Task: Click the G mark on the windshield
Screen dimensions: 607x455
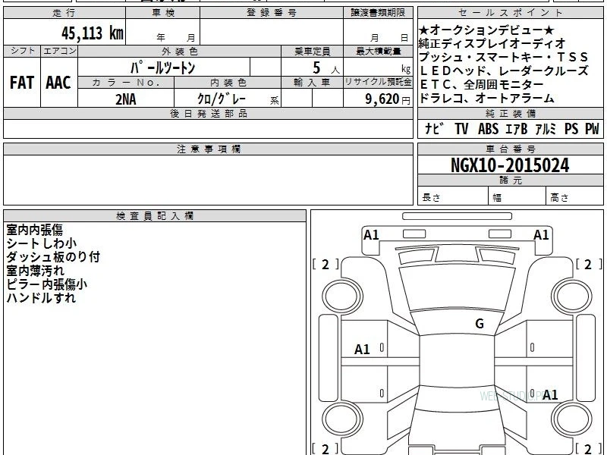Action: 480,324
